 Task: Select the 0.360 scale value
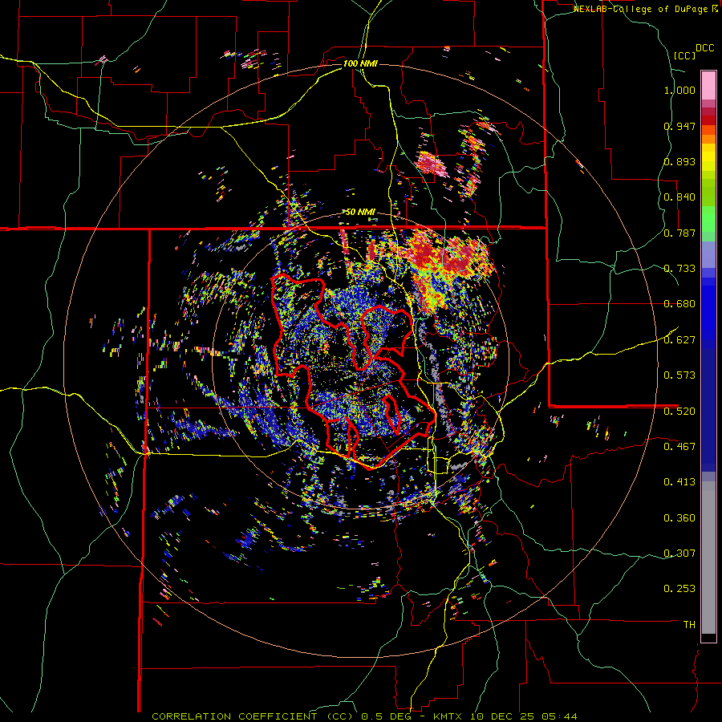tap(679, 518)
